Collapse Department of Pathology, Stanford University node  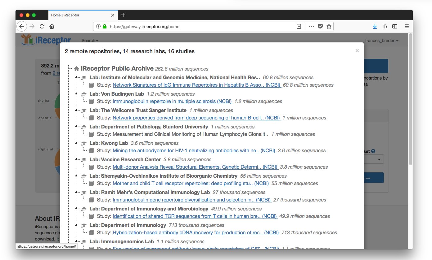[76, 126]
